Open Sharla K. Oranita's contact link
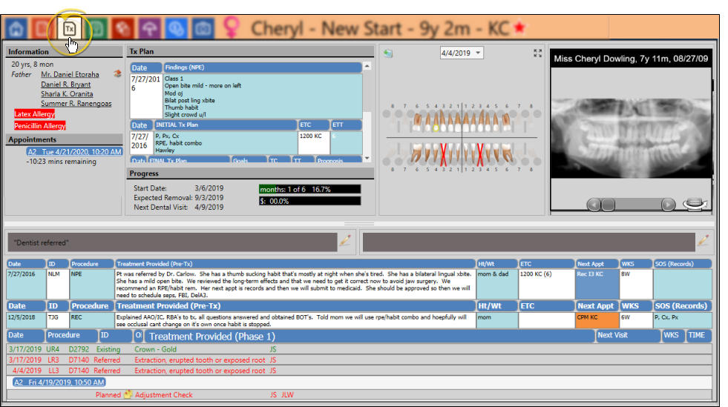This screenshot has height=407, width=728. point(67,94)
